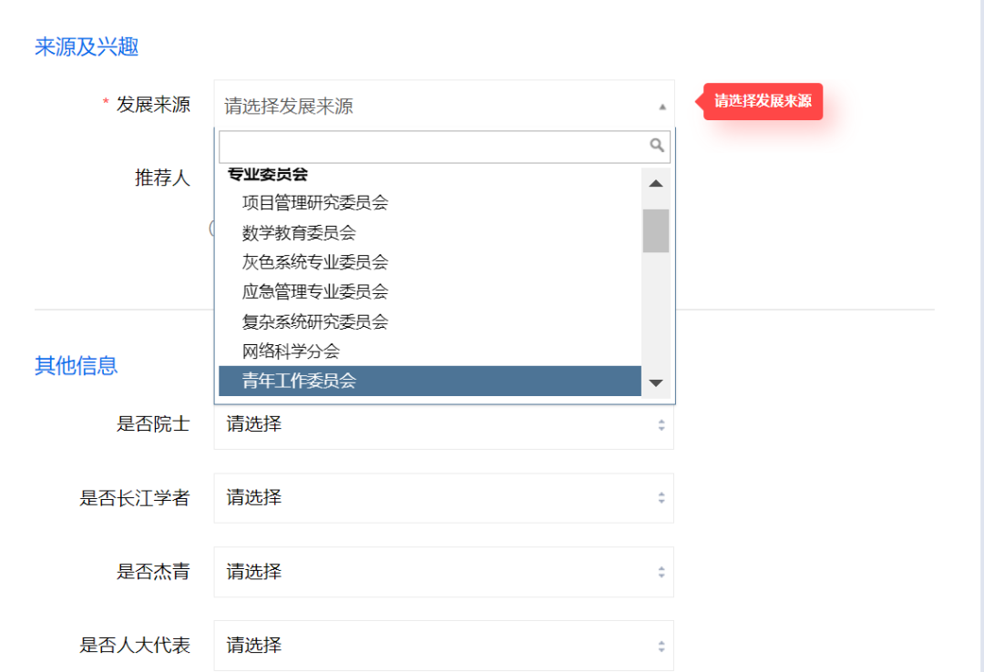984x672 pixels.
Task: Click the scrollbar down arrow in the dropdown list
Action: (x=655, y=382)
